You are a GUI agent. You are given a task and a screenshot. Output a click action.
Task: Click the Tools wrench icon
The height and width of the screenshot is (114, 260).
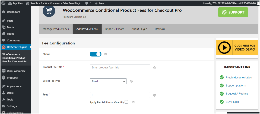point(4,100)
